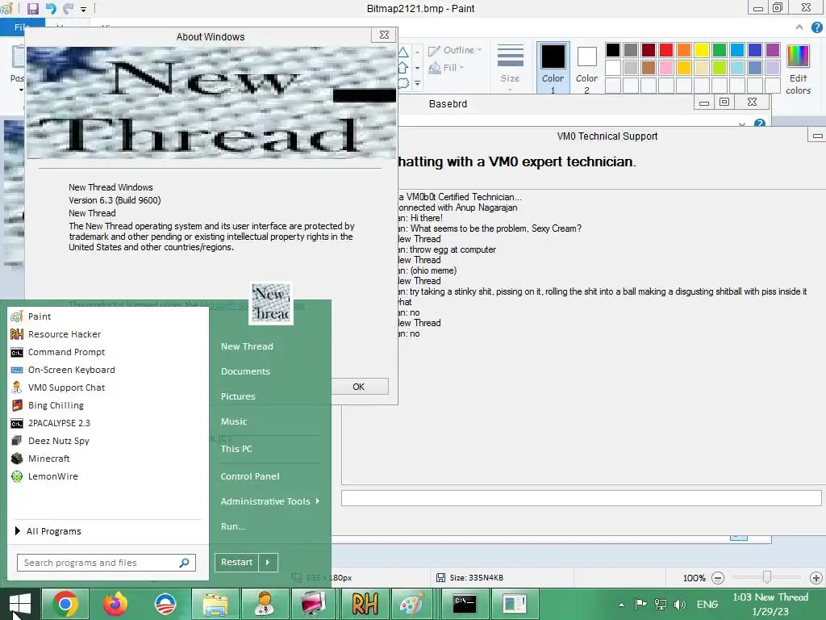826x620 pixels.
Task: Customize Quick Access Toolbar dropdown arrow
Action: (x=83, y=9)
